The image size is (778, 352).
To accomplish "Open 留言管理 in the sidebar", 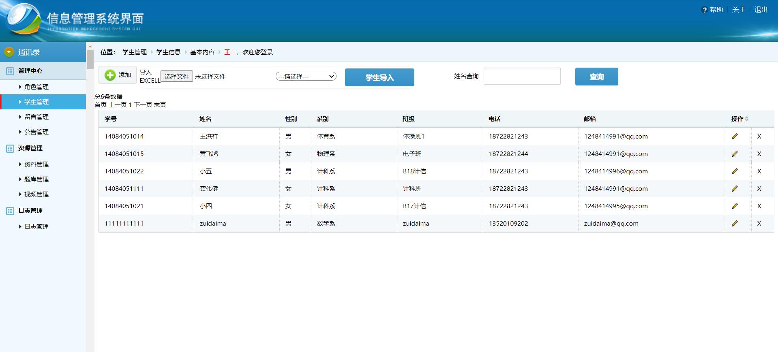I will tap(36, 117).
